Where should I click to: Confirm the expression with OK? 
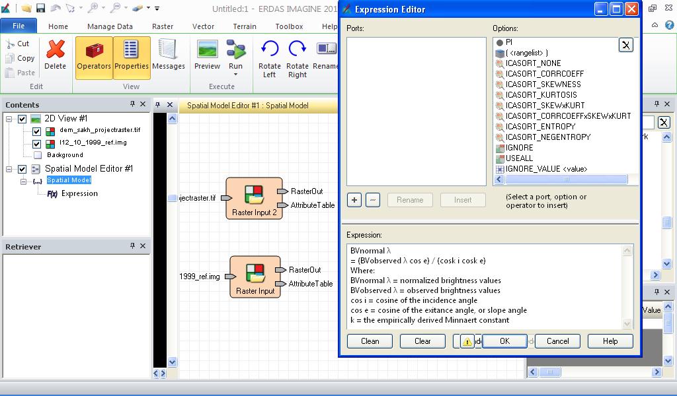click(x=504, y=341)
